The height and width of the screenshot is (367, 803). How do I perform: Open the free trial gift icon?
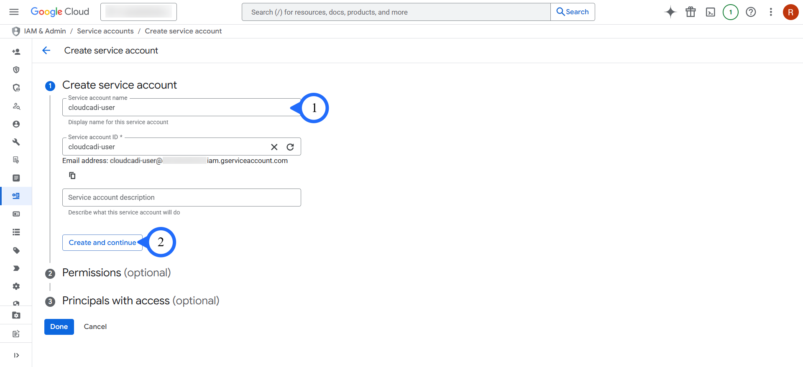click(690, 12)
